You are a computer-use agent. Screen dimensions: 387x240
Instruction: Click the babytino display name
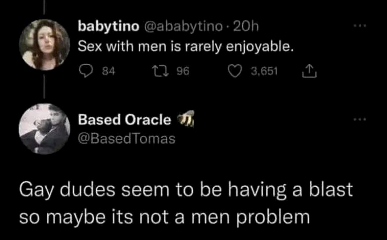pyautogui.click(x=109, y=27)
